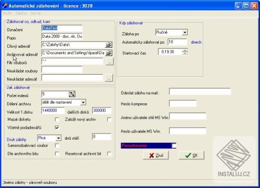Image resolution: width=260 pixels, height=188 pixels.
Task: Click the Počet indexů calculator icon
Action: (72, 94)
